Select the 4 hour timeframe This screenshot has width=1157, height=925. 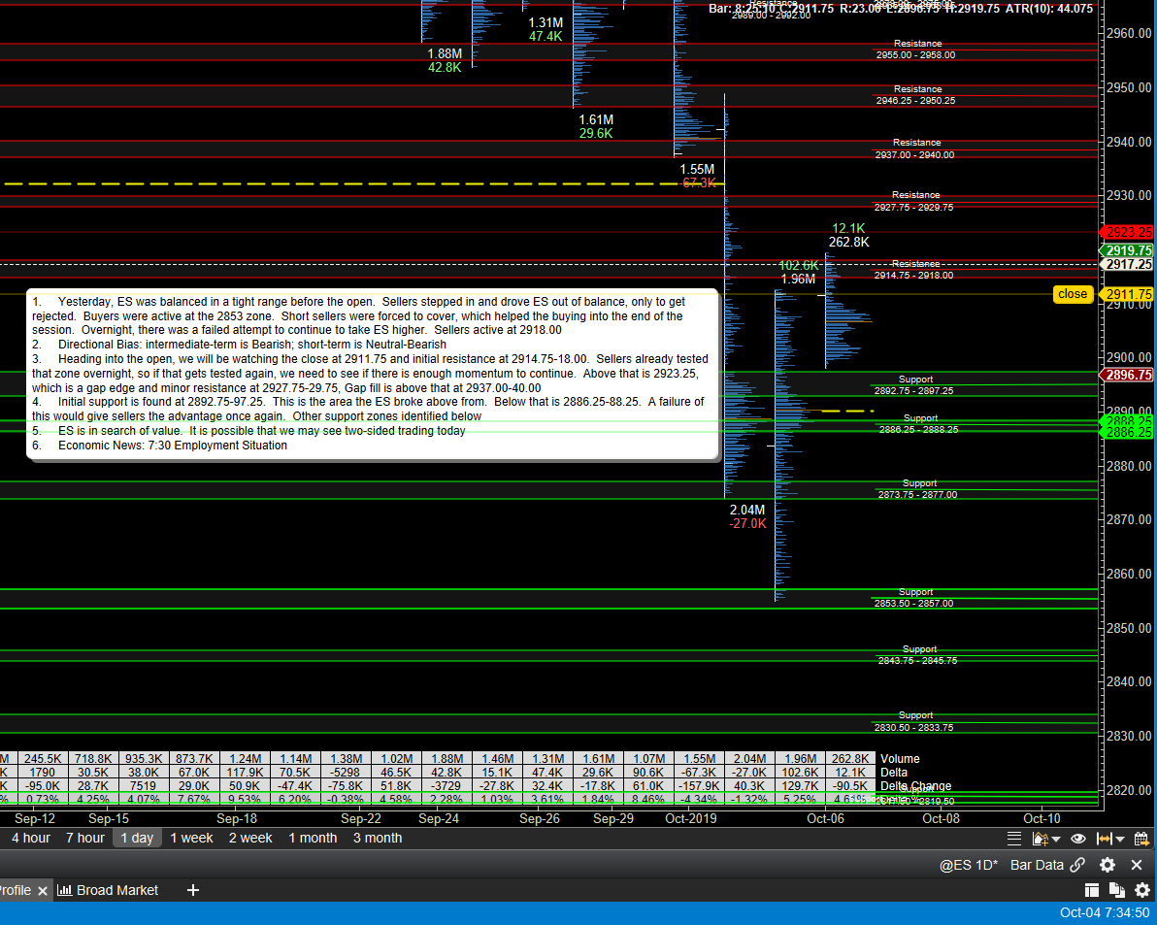pyautogui.click(x=31, y=838)
